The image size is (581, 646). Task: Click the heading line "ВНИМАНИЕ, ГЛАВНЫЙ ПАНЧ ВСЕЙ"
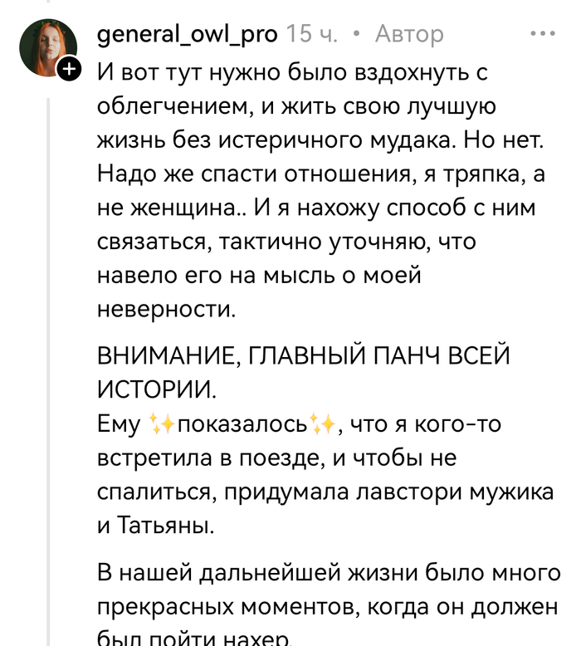point(303,356)
